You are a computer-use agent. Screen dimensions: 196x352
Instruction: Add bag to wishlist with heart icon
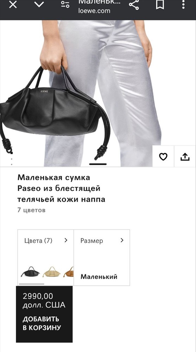pos(163,157)
